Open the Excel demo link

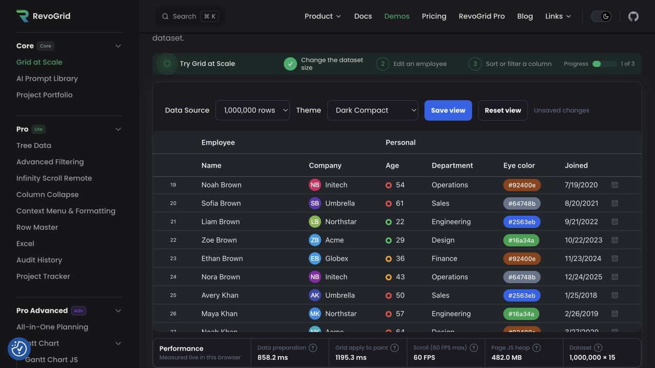25,244
